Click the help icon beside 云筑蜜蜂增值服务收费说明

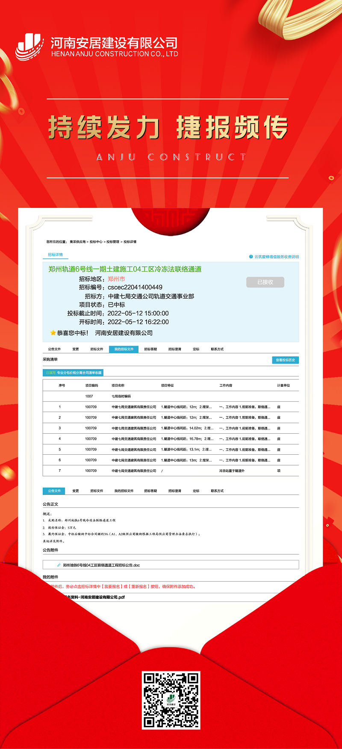tap(251, 257)
